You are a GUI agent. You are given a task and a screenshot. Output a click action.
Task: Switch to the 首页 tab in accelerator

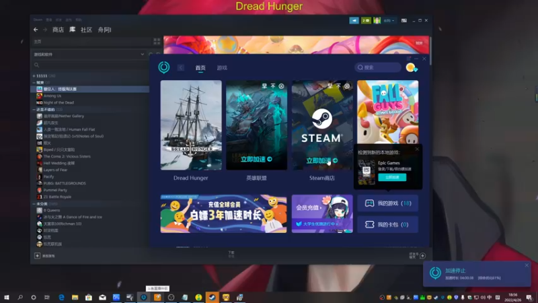pyautogui.click(x=200, y=68)
